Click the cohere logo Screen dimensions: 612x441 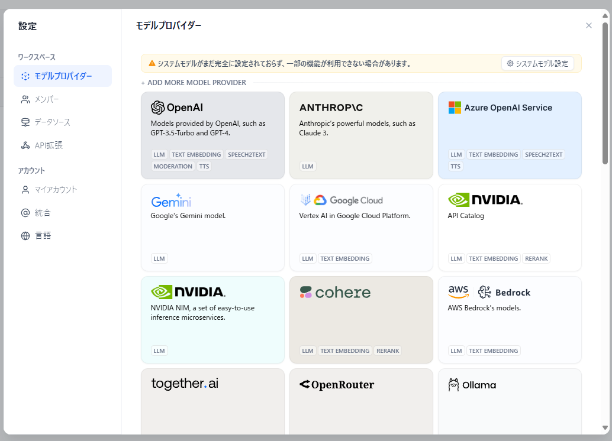335,293
